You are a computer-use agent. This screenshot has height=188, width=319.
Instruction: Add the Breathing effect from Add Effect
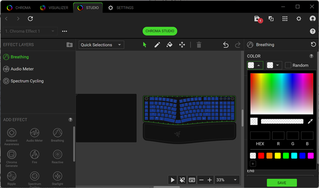click(58, 135)
